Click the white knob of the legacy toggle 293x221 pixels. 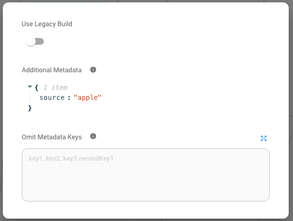click(x=31, y=42)
